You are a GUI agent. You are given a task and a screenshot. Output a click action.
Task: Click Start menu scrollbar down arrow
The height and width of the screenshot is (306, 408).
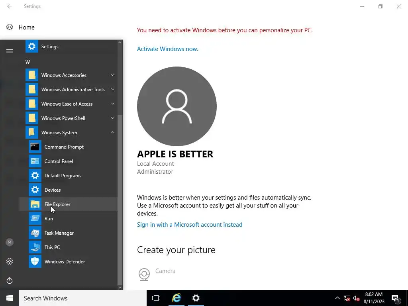(x=120, y=288)
